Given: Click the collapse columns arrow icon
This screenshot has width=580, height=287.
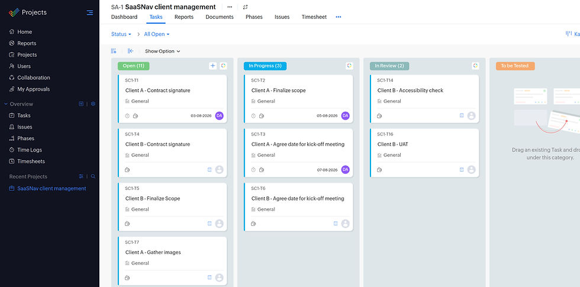Looking at the screenshot, I should click(131, 51).
